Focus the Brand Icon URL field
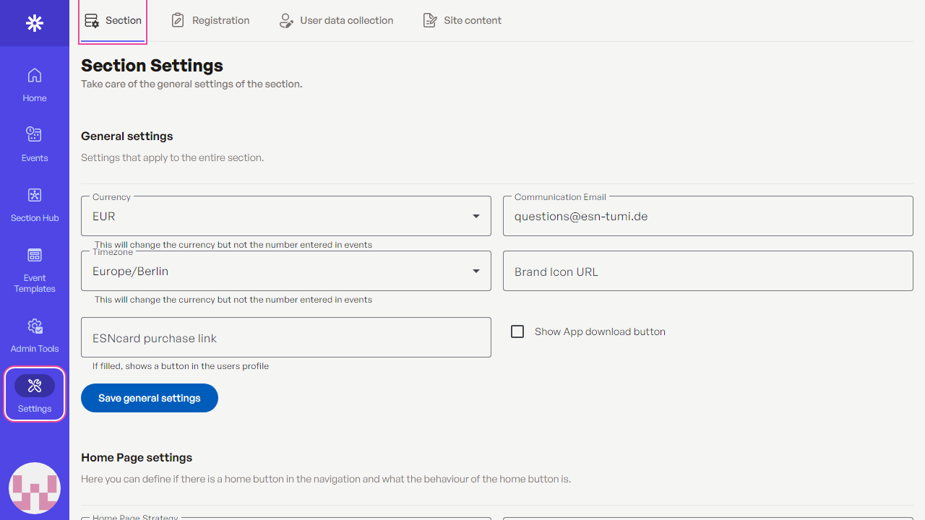 (x=707, y=272)
